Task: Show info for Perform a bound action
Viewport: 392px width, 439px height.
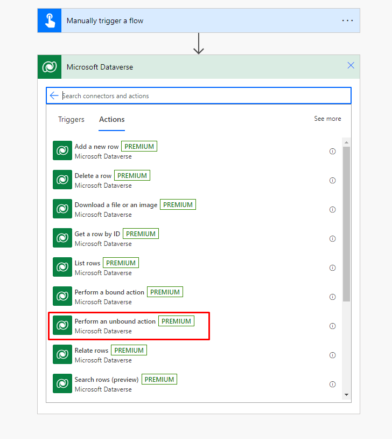Action: (332, 297)
